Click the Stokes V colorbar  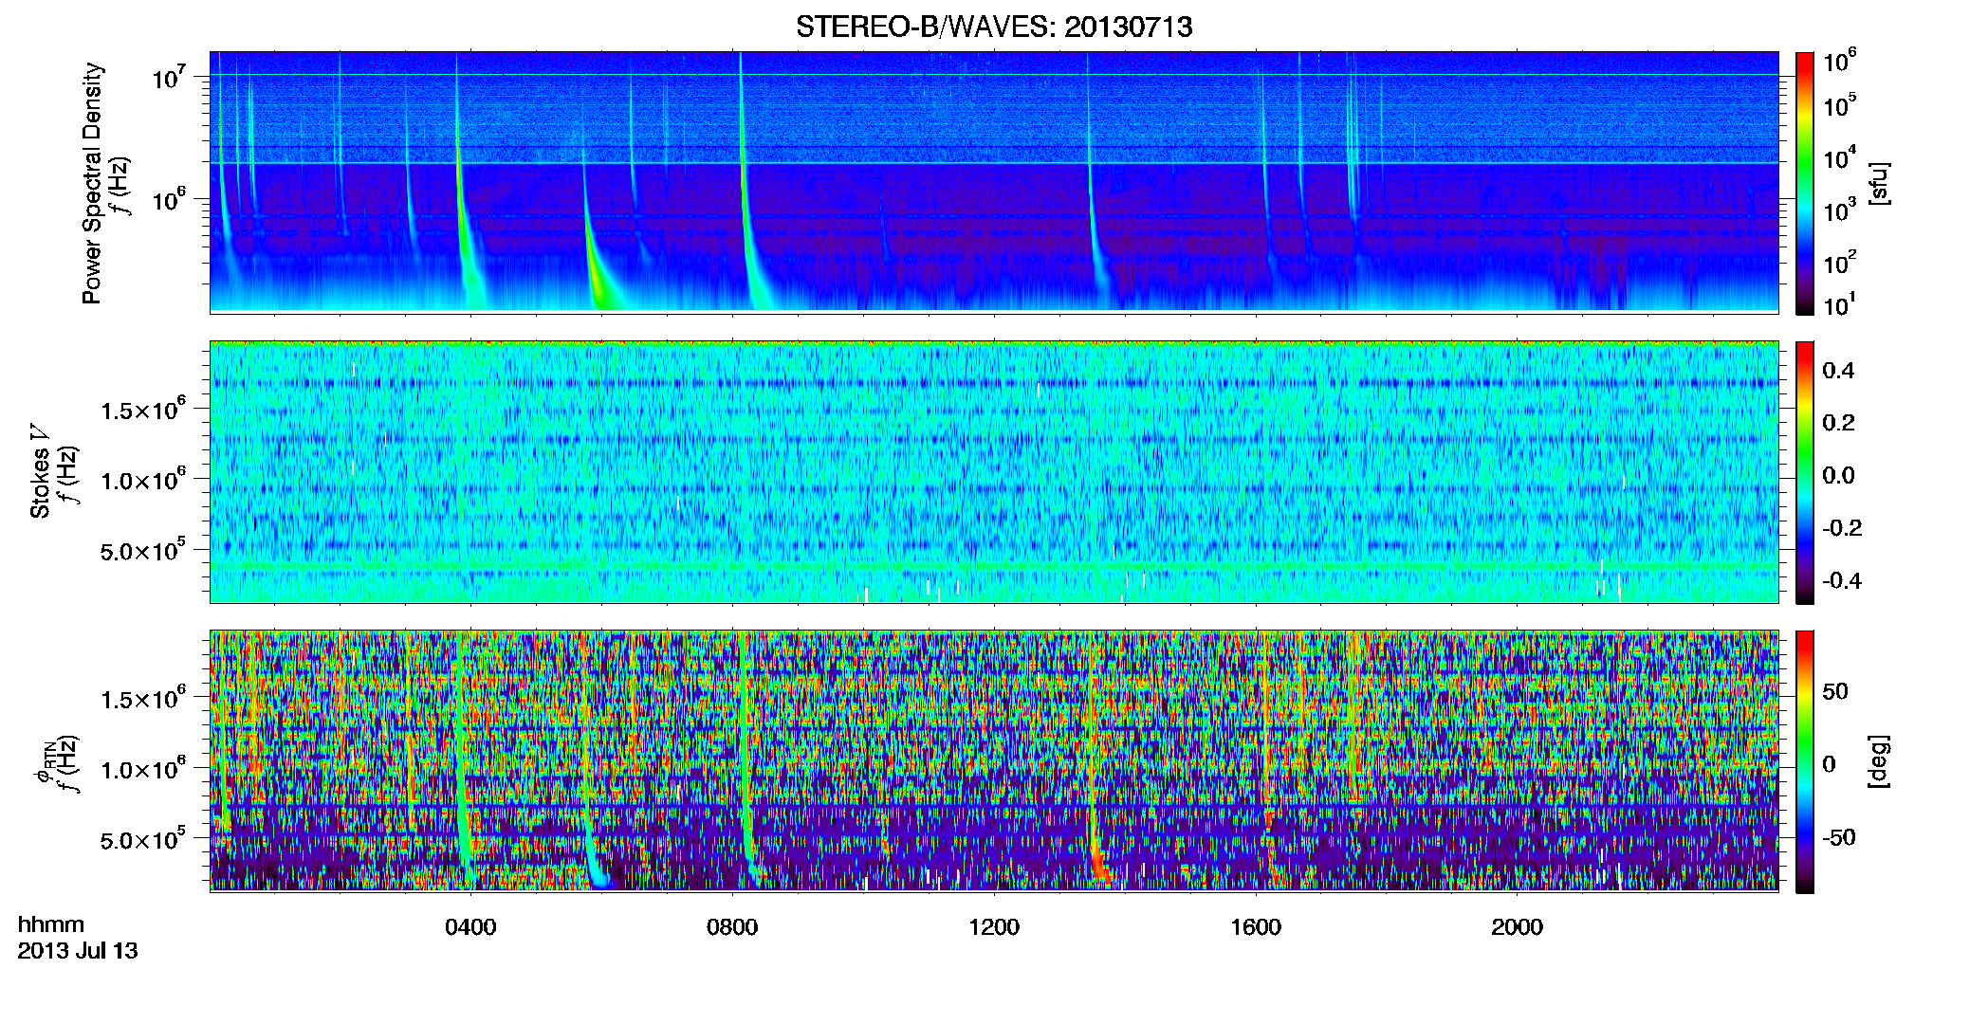(1805, 472)
